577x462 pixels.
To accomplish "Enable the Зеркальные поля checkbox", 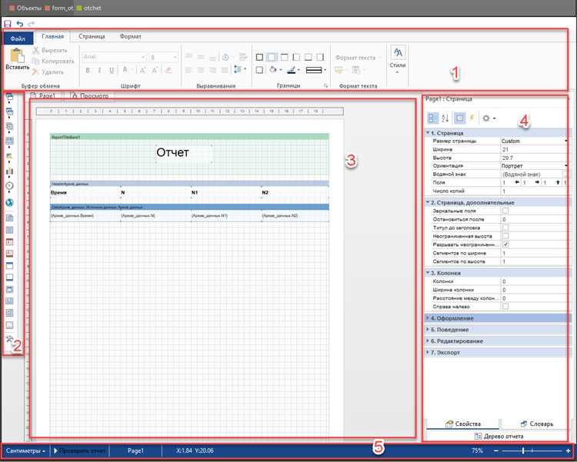I will (x=505, y=211).
